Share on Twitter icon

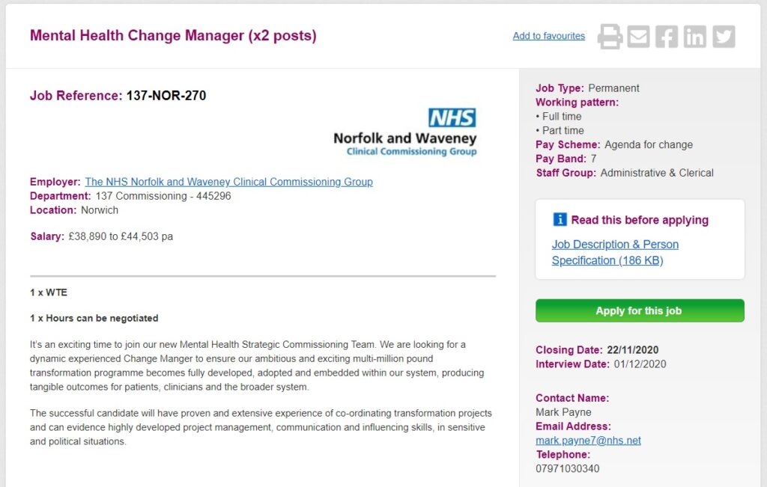pos(724,36)
